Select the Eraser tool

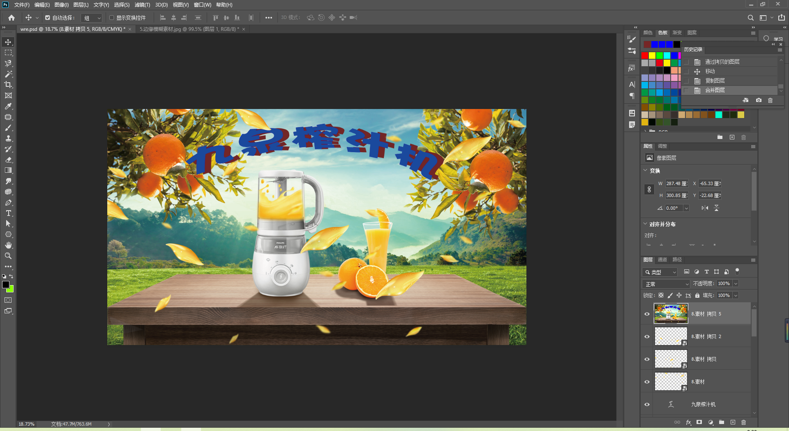tap(8, 160)
